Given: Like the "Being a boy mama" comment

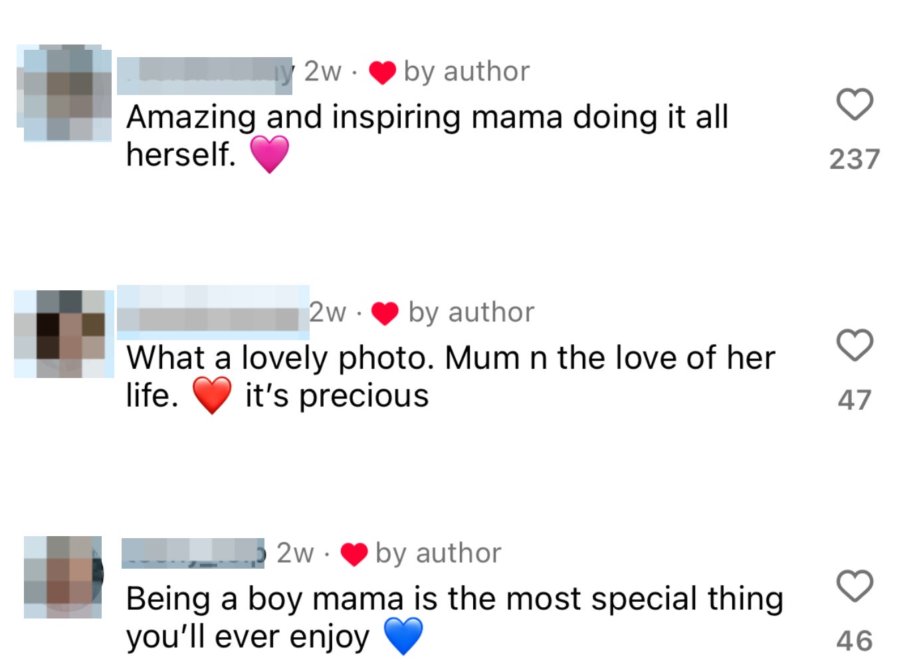Looking at the screenshot, I should (x=854, y=585).
